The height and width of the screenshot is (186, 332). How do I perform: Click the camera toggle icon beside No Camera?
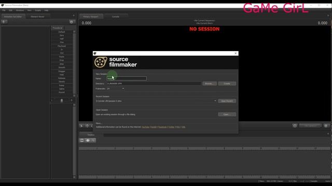tap(295, 126)
